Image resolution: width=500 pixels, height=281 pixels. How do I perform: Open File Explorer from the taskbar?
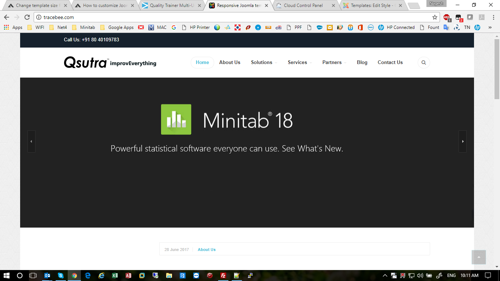pyautogui.click(x=169, y=276)
